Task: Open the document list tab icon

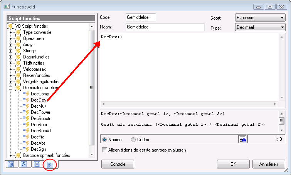Action: coord(37,164)
